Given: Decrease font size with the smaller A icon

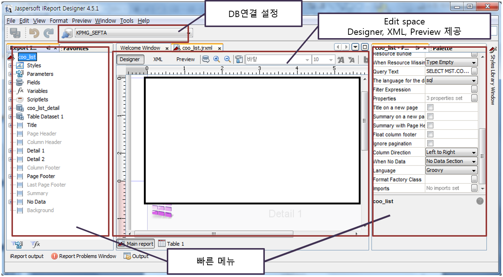Looking at the screenshot, I should tap(352, 60).
